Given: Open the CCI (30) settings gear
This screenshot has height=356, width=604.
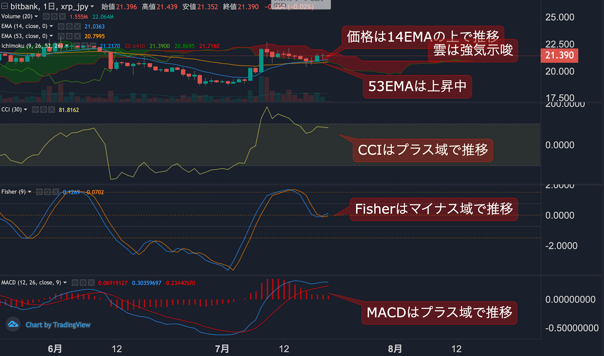Looking at the screenshot, I should (44, 110).
